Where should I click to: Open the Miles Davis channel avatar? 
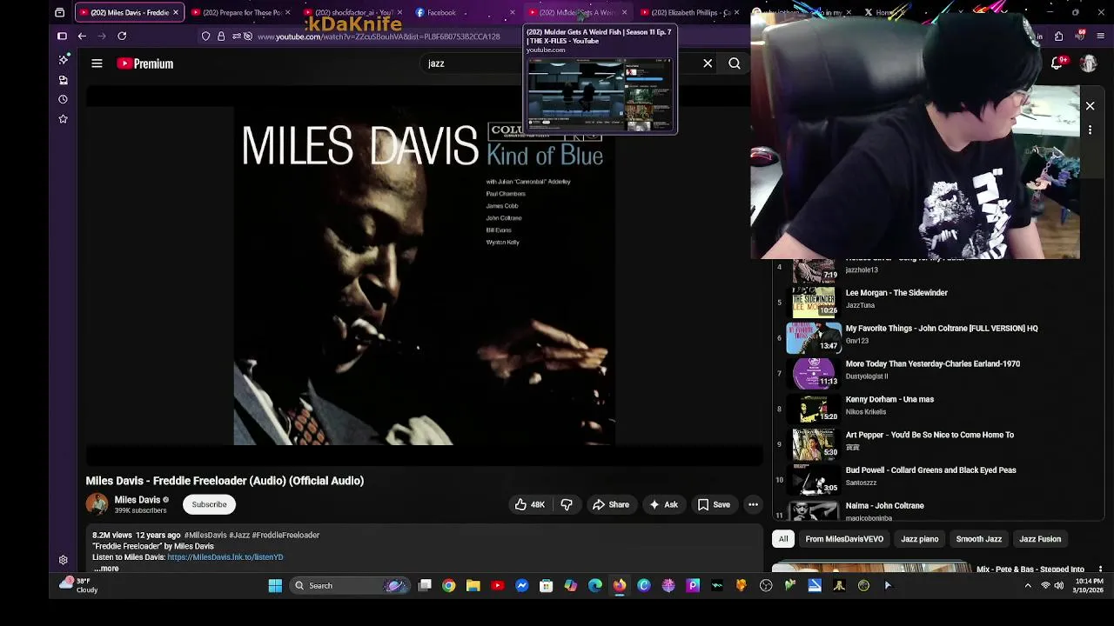[x=97, y=504]
